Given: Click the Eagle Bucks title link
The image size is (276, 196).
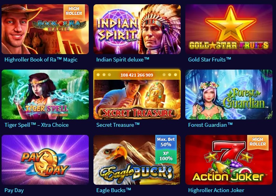Looking at the screenshot, I should point(114,190).
